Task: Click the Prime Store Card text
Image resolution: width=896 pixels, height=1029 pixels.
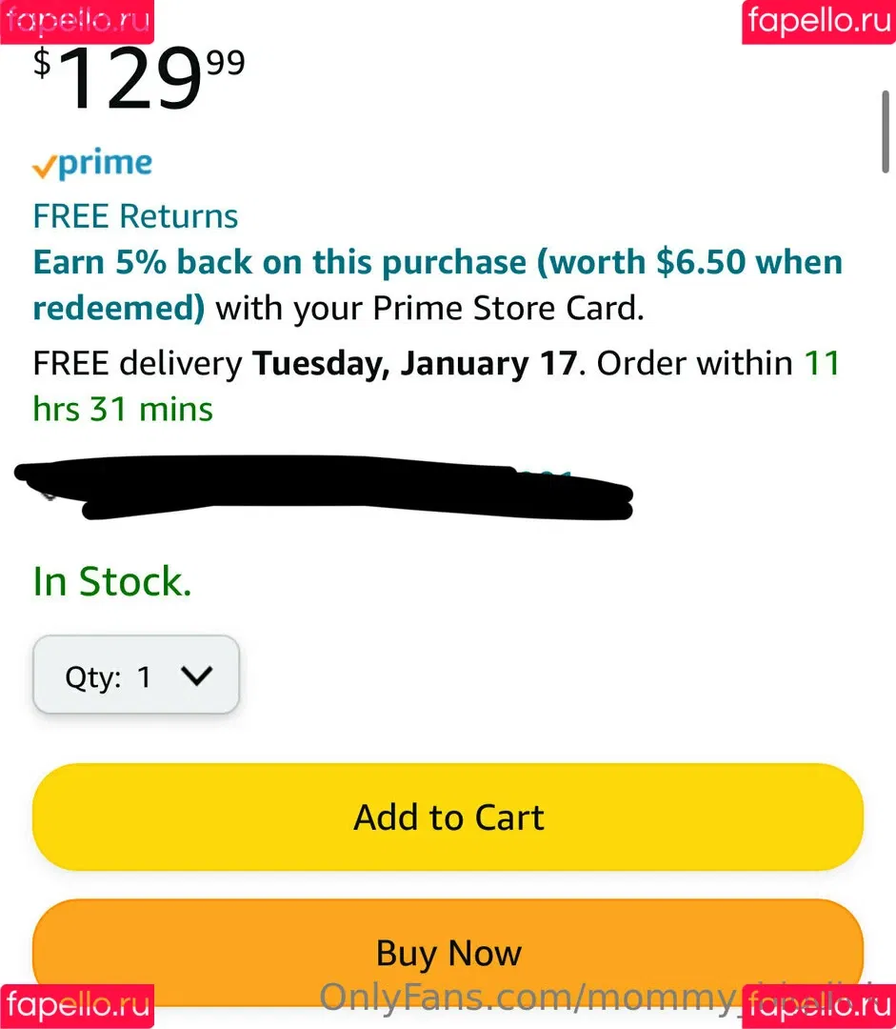Action: coord(508,309)
